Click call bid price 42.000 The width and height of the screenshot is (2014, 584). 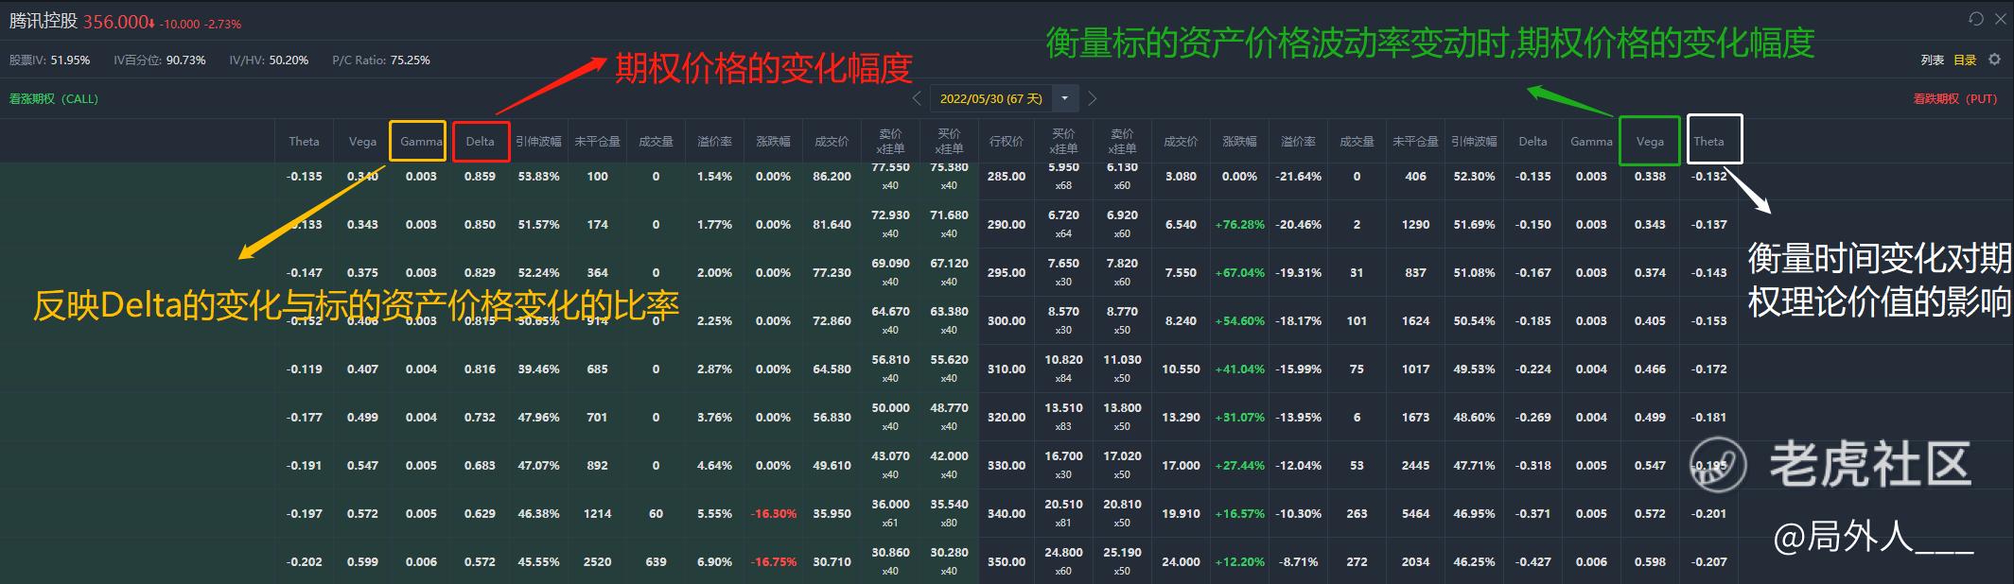pyautogui.click(x=949, y=456)
